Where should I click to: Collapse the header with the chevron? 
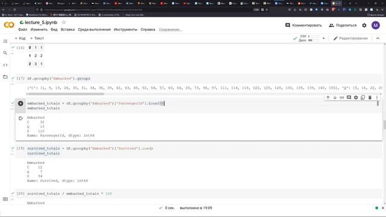378,39
